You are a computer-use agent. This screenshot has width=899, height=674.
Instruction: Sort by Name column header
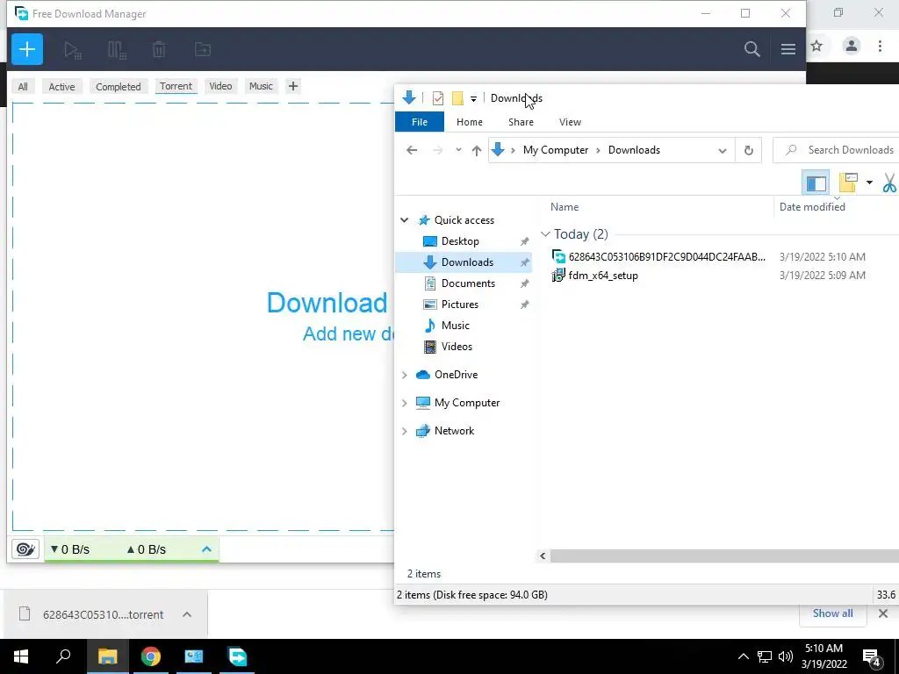565,207
